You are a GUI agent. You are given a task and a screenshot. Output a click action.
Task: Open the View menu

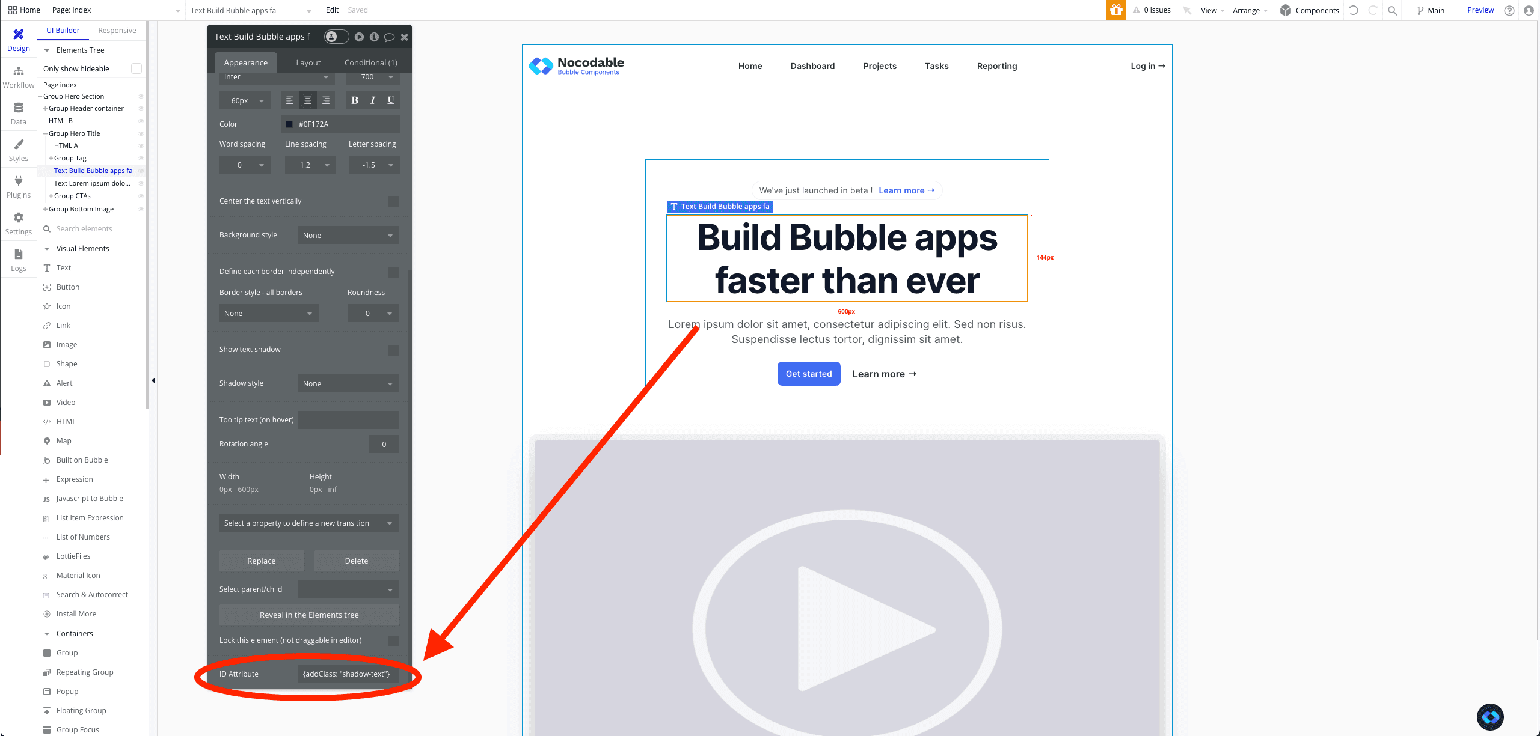[x=1213, y=10]
